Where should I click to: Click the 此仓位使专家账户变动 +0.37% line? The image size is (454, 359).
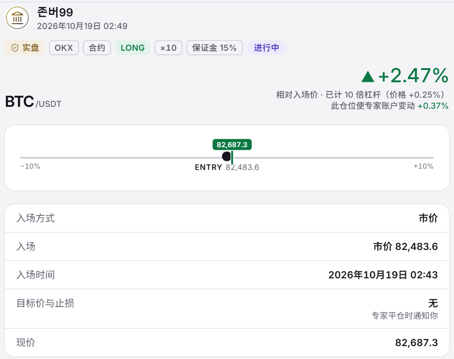(x=390, y=106)
